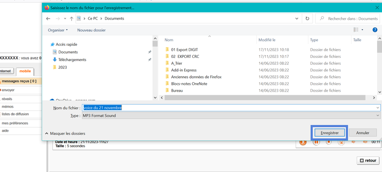The width and height of the screenshot is (382, 172).
Task: Expand the file name suggestions dropdown
Action: 378,108
